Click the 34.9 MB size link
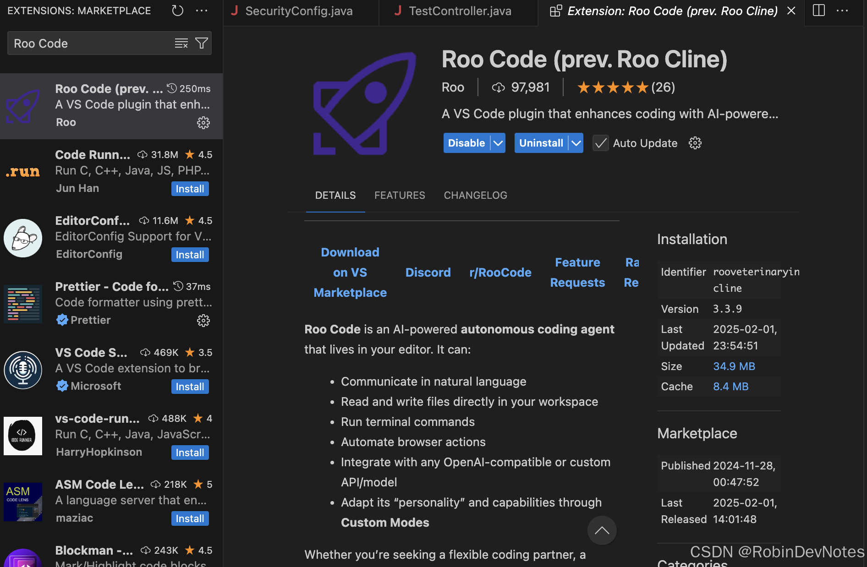 pos(734,366)
